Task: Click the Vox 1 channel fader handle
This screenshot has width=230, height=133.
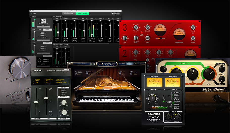Action: pyautogui.click(x=102, y=25)
